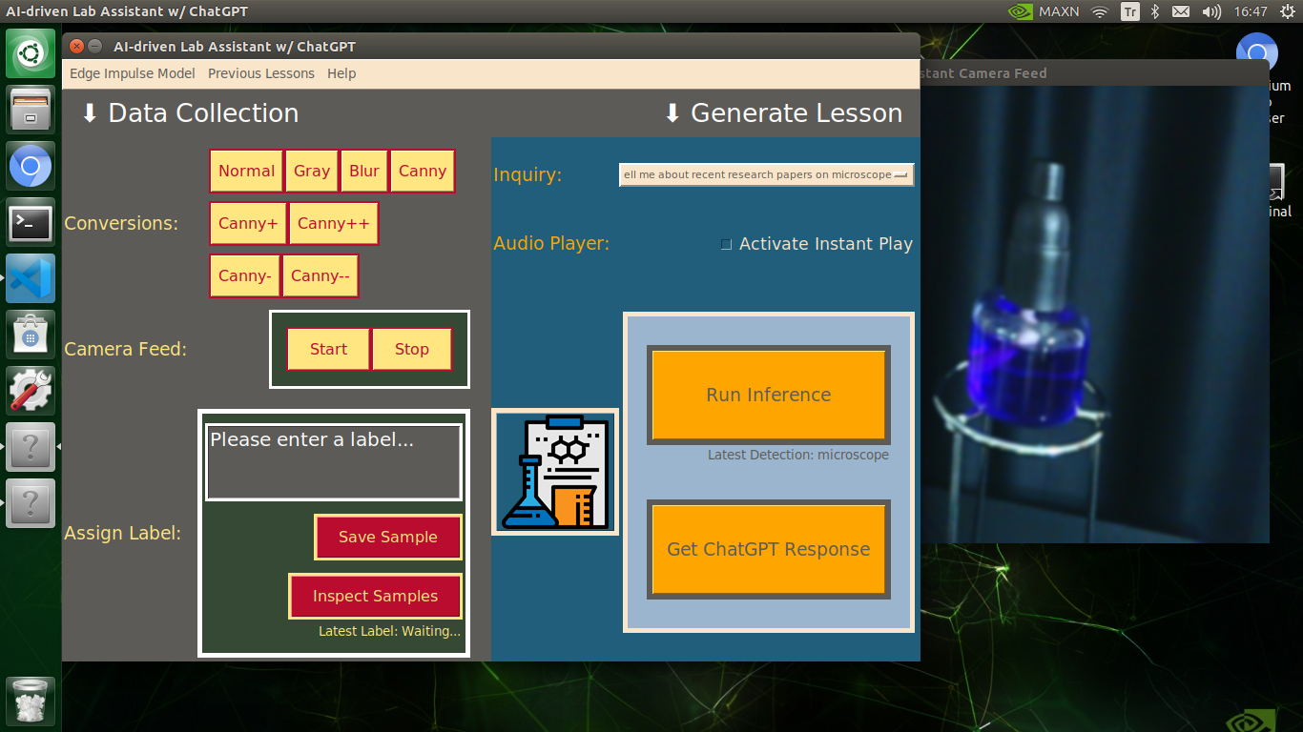
Task: Click the label entry text field
Action: [334, 462]
